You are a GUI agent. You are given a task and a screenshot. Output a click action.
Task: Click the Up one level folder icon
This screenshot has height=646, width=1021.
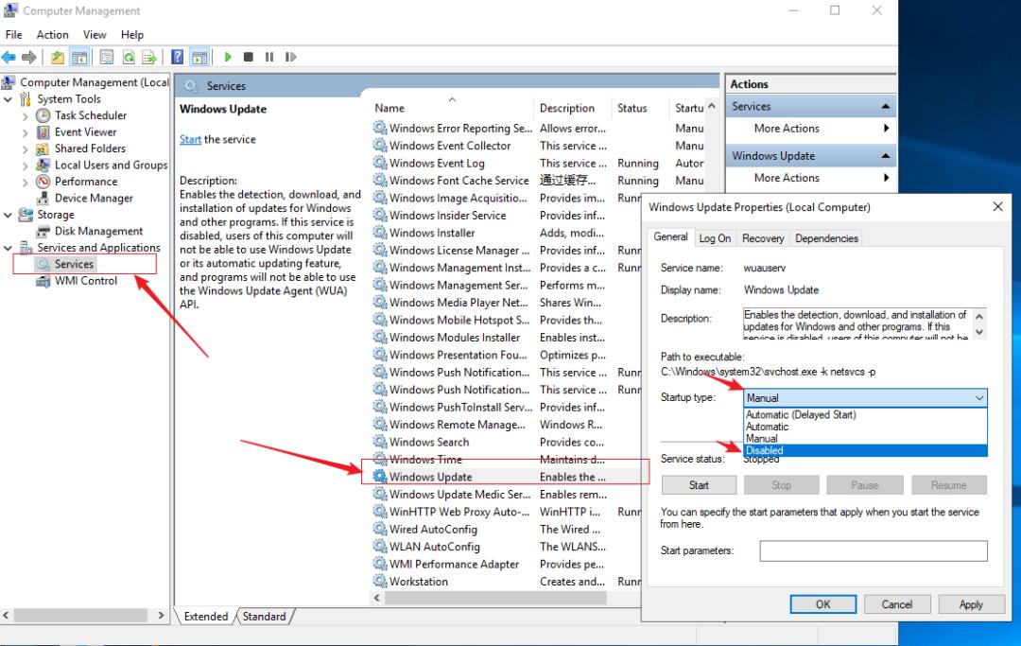[59, 57]
